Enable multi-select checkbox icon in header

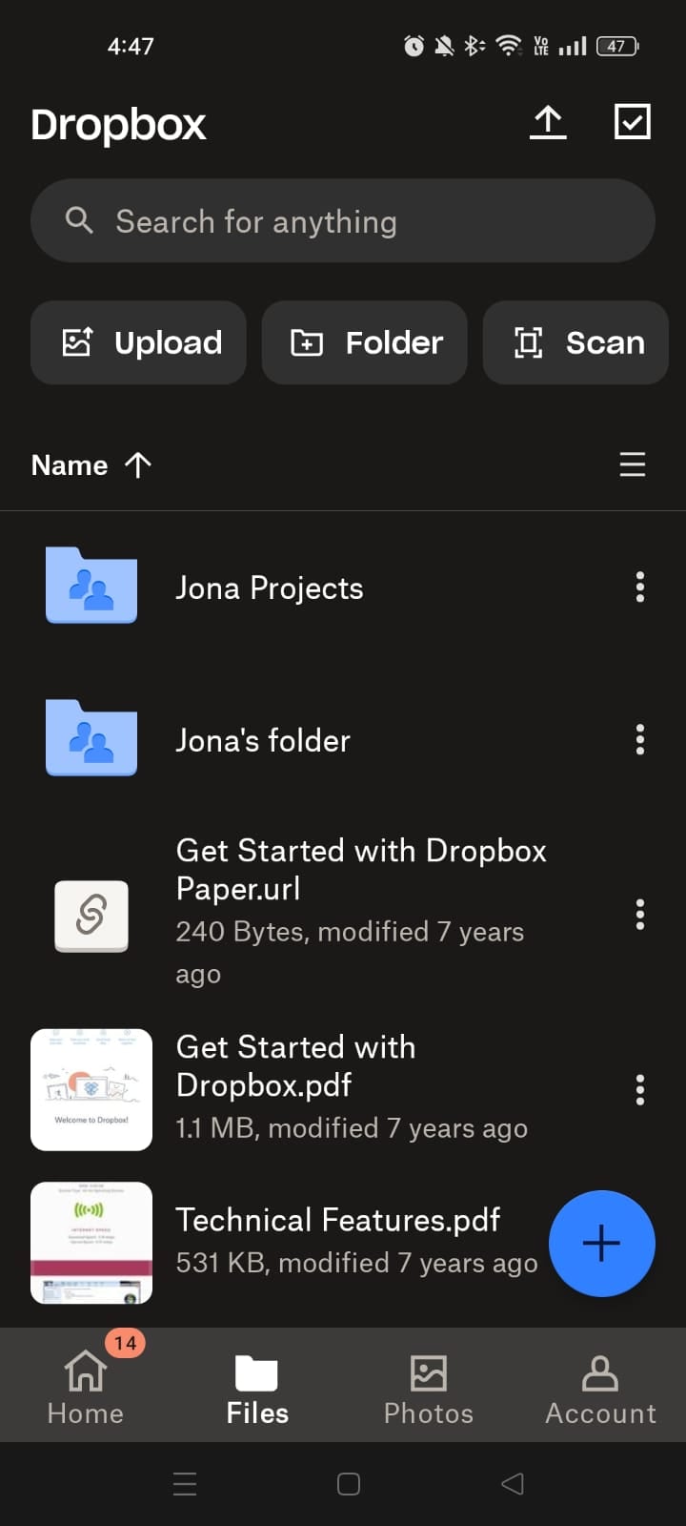click(633, 122)
